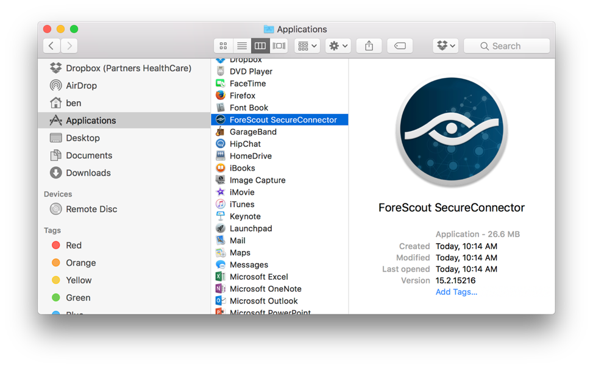Viewport: 593px width, 368px height.
Task: Select the GarageBand app icon
Action: pyautogui.click(x=221, y=132)
